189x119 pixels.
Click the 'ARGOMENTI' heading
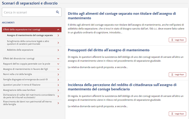click(x=8, y=23)
